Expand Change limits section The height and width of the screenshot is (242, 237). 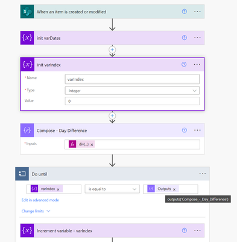point(36,211)
